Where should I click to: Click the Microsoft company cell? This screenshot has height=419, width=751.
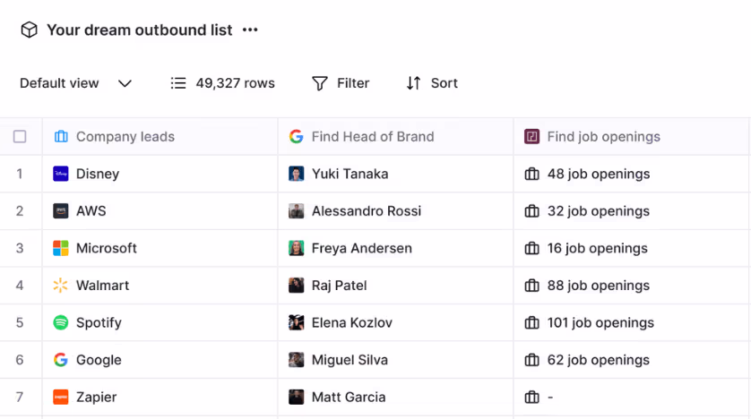pyautogui.click(x=160, y=248)
